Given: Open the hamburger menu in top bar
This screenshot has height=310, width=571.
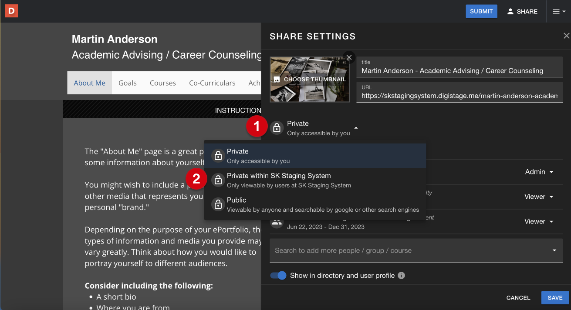Looking at the screenshot, I should tap(559, 12).
